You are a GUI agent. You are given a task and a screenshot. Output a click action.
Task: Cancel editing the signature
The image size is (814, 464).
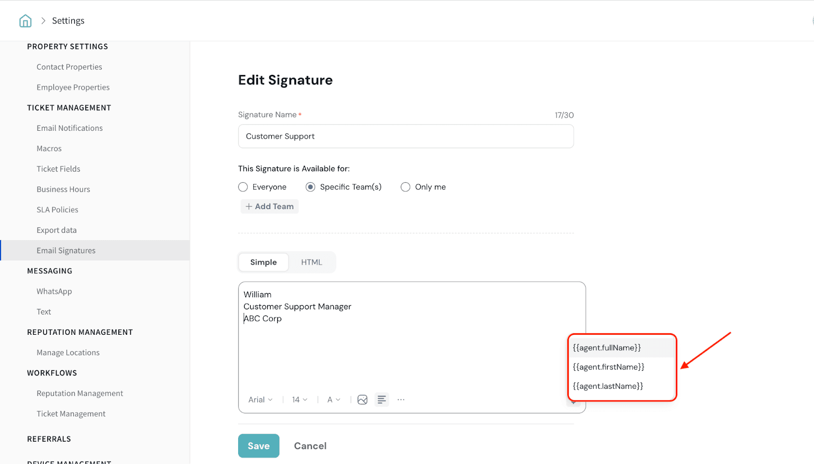pos(310,446)
